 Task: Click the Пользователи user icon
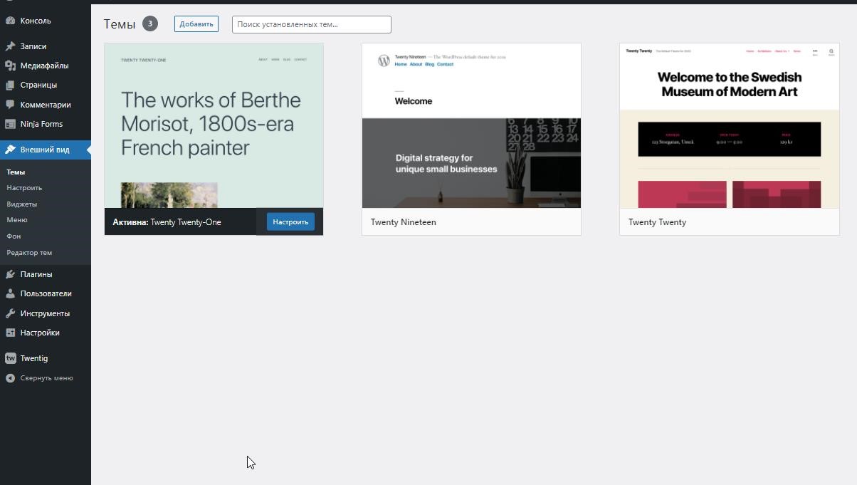10,293
